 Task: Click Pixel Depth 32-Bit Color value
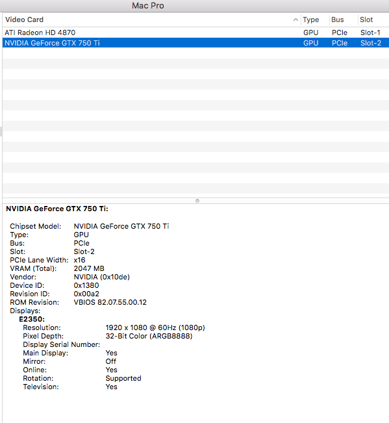[x=149, y=336]
